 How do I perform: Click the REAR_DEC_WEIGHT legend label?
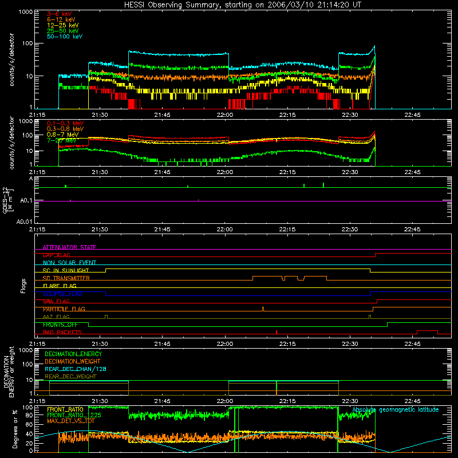70,377
